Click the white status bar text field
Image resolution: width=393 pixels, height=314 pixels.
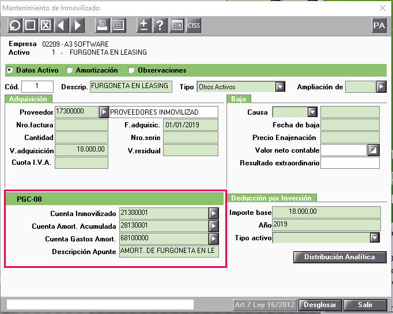point(100,305)
